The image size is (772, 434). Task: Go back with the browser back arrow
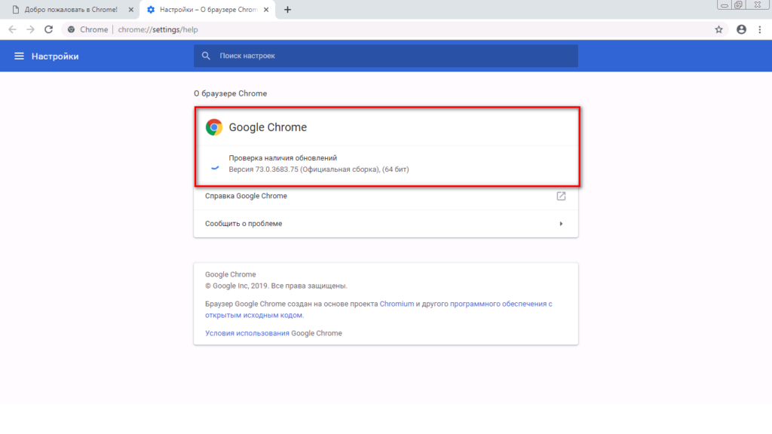pyautogui.click(x=12, y=29)
